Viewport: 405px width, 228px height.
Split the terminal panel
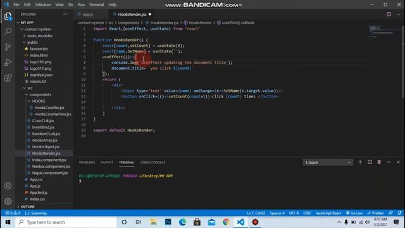(x=370, y=162)
